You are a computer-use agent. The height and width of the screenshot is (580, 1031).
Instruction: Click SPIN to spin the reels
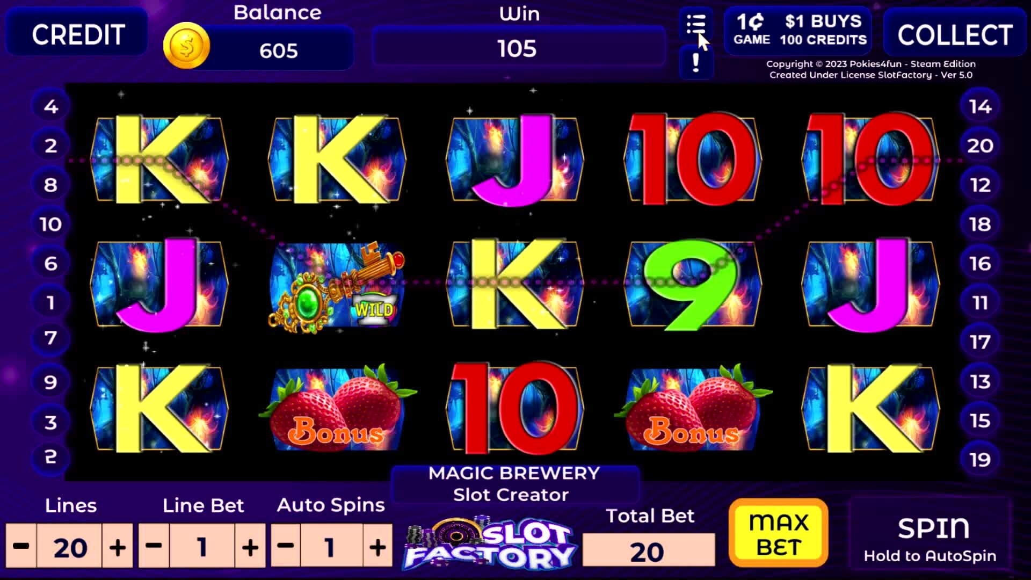(x=931, y=534)
